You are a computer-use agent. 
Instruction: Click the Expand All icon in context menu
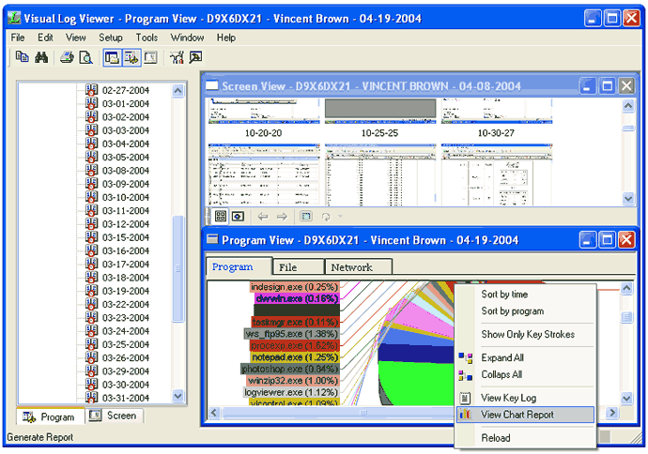pyautogui.click(x=465, y=357)
